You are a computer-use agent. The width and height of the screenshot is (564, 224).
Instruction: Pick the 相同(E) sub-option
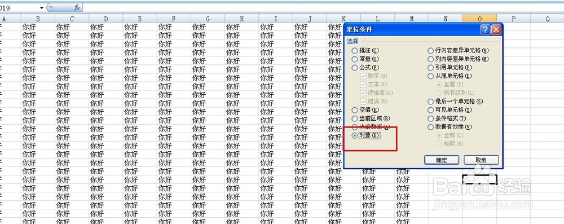pyautogui.click(x=450, y=144)
